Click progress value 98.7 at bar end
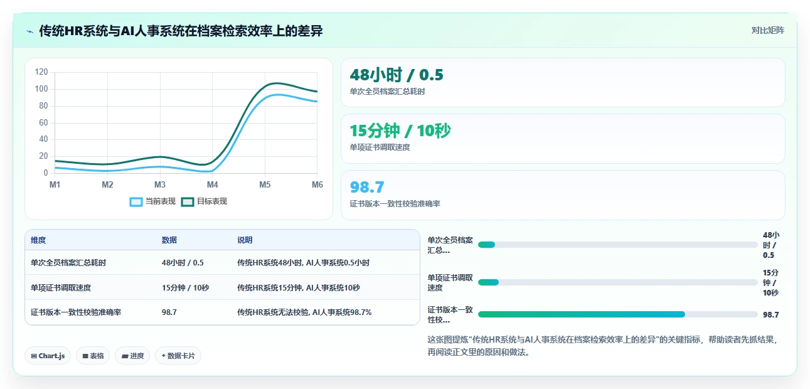The width and height of the screenshot is (810, 389). [x=771, y=315]
